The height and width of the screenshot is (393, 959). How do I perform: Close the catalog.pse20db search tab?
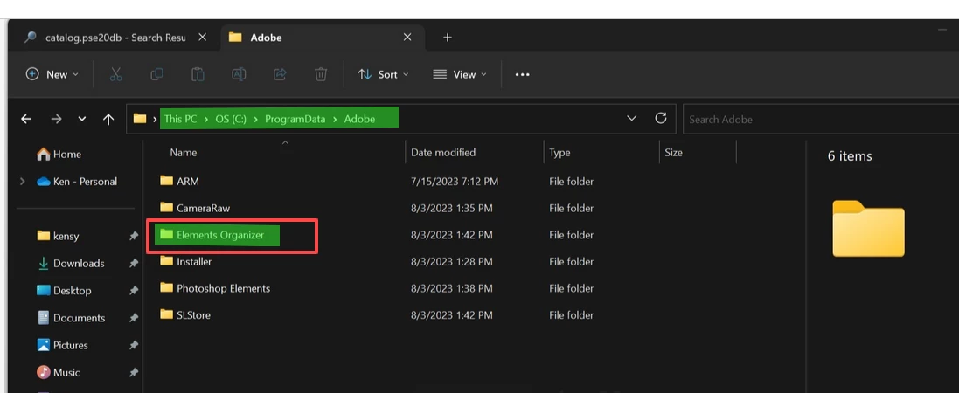coord(203,38)
